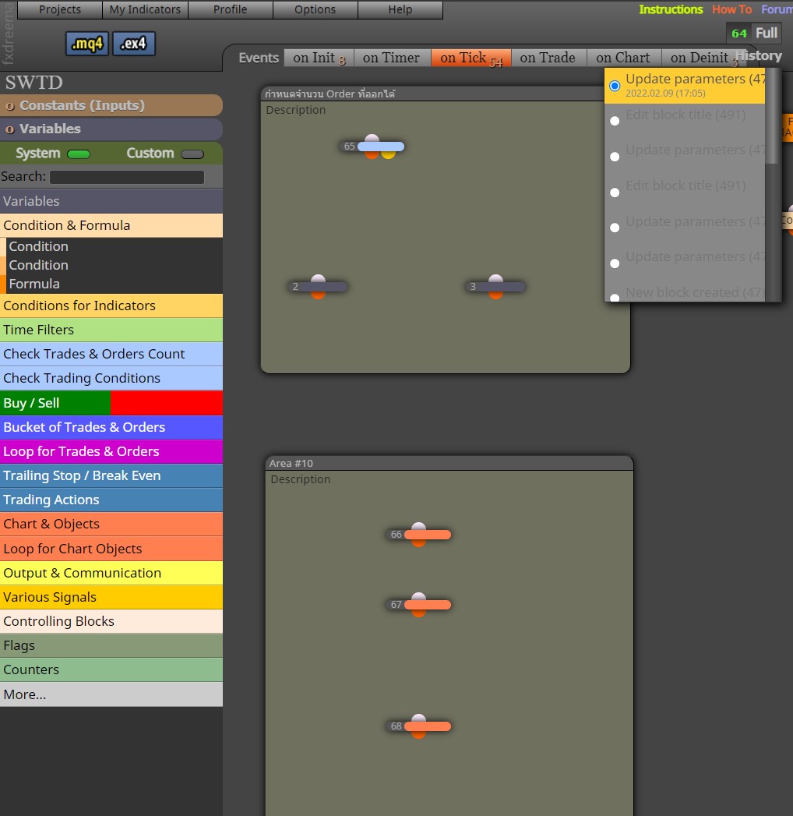Expand Conditions for Indicators category

pyautogui.click(x=111, y=306)
